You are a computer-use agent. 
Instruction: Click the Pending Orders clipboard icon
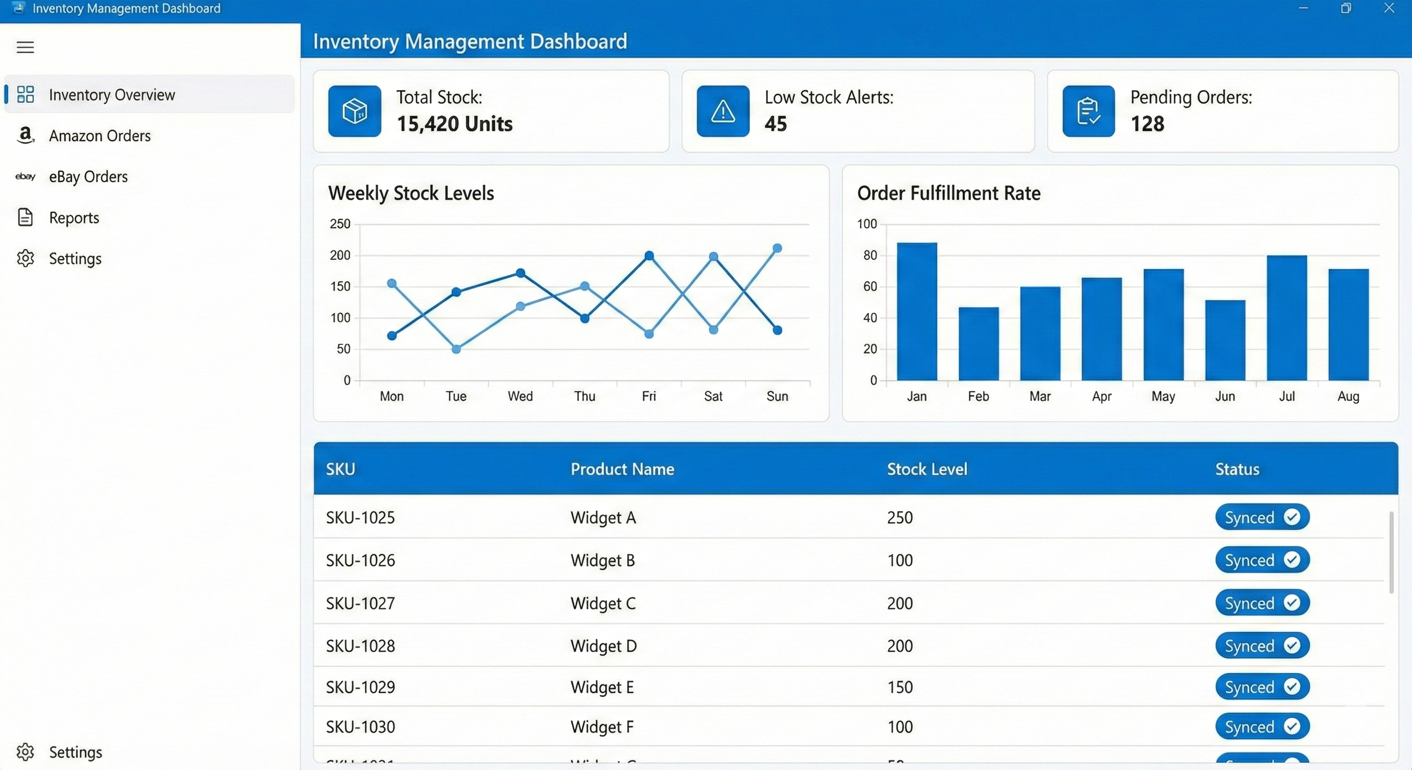tap(1089, 111)
